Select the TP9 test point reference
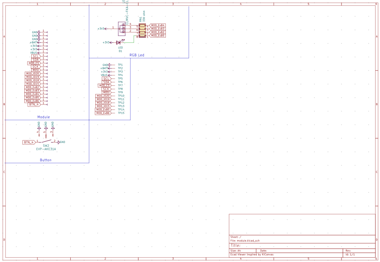380x262 pixels. pyautogui.click(x=120, y=92)
